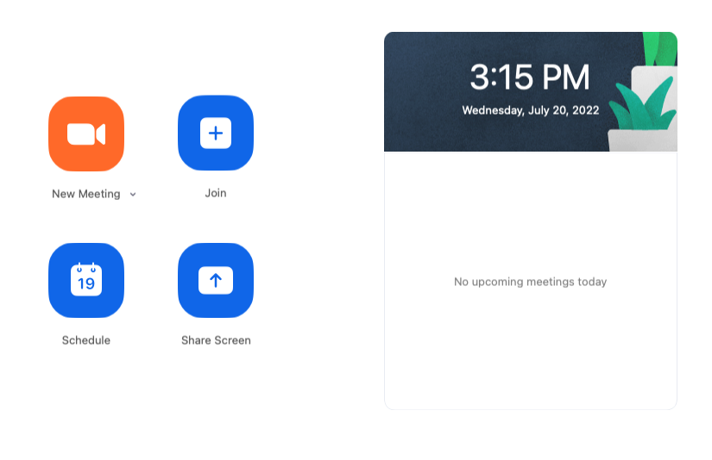
Task: Open the Schedule calendar icon
Action: coord(86,281)
